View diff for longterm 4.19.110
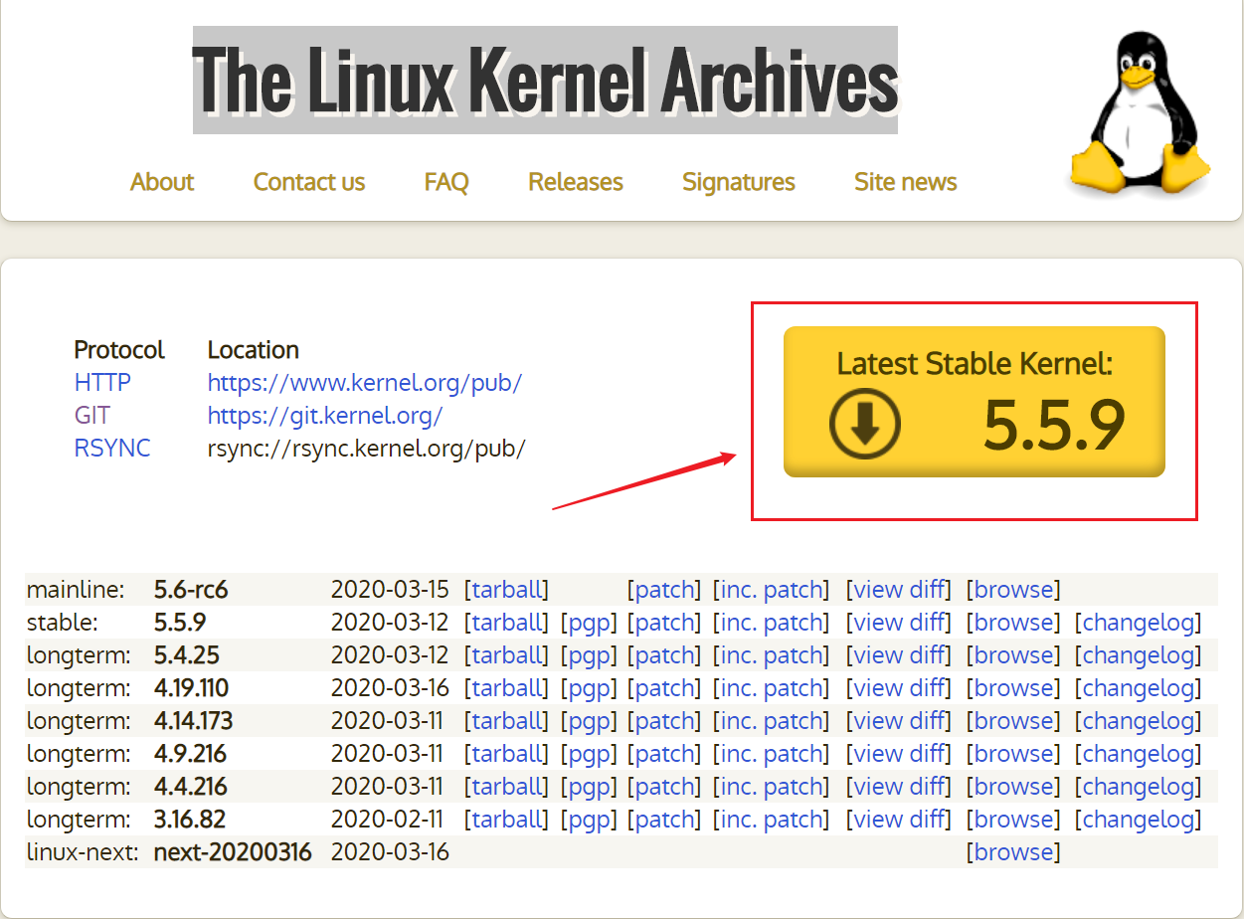Viewport: 1244px width, 919px height. click(x=899, y=688)
